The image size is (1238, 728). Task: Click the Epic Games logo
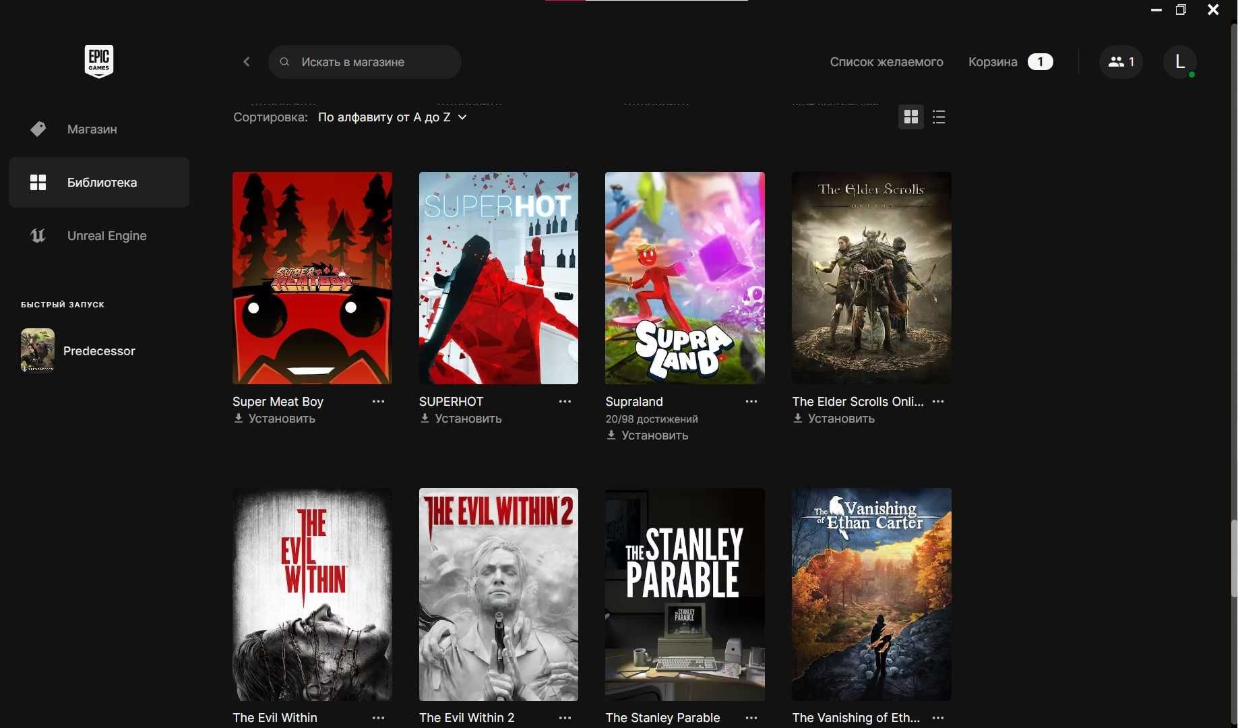point(98,61)
